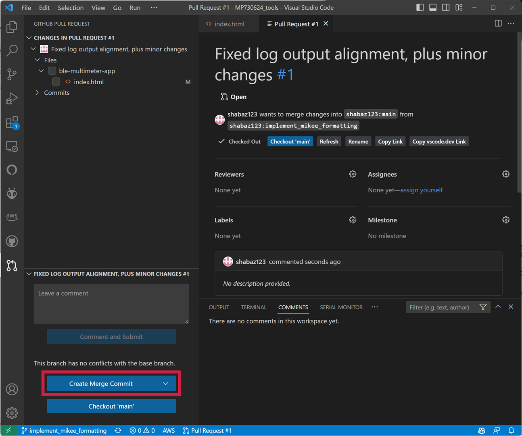Open the Explorer view in activity bar
The image size is (522, 436).
coord(12,27)
